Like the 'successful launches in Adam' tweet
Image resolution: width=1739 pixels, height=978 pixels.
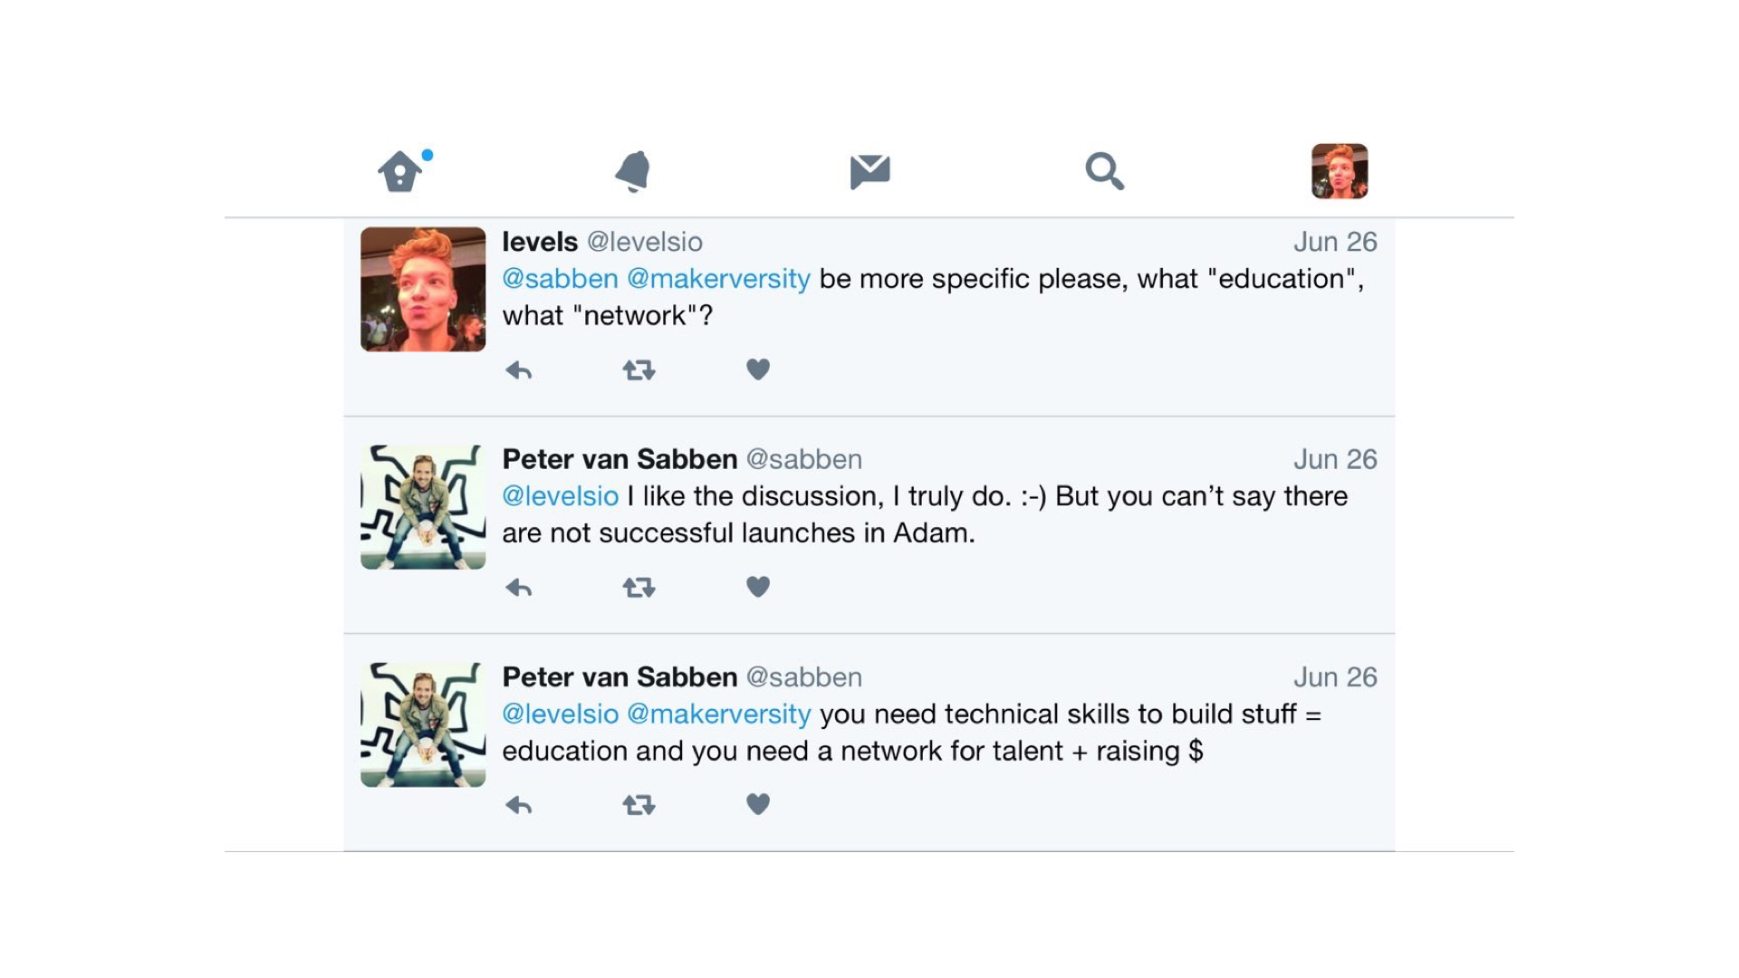758,587
